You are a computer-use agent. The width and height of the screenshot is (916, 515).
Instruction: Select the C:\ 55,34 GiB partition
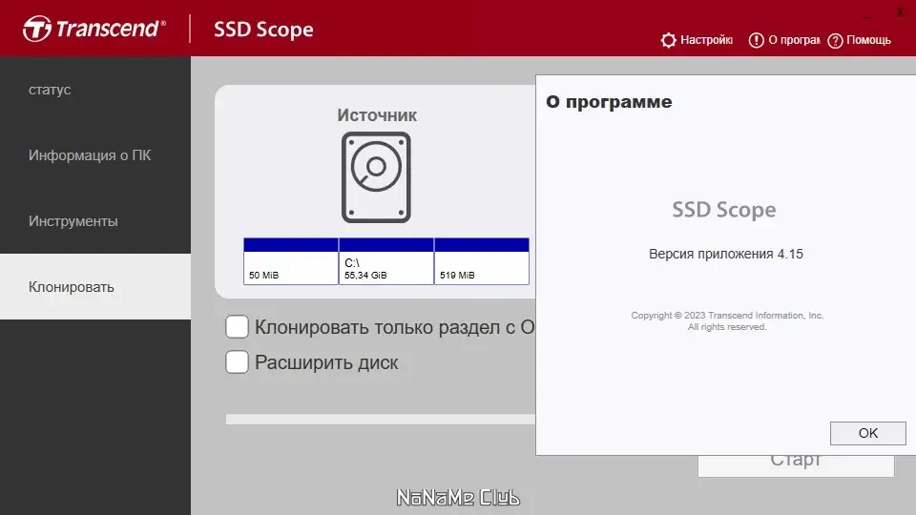point(386,261)
